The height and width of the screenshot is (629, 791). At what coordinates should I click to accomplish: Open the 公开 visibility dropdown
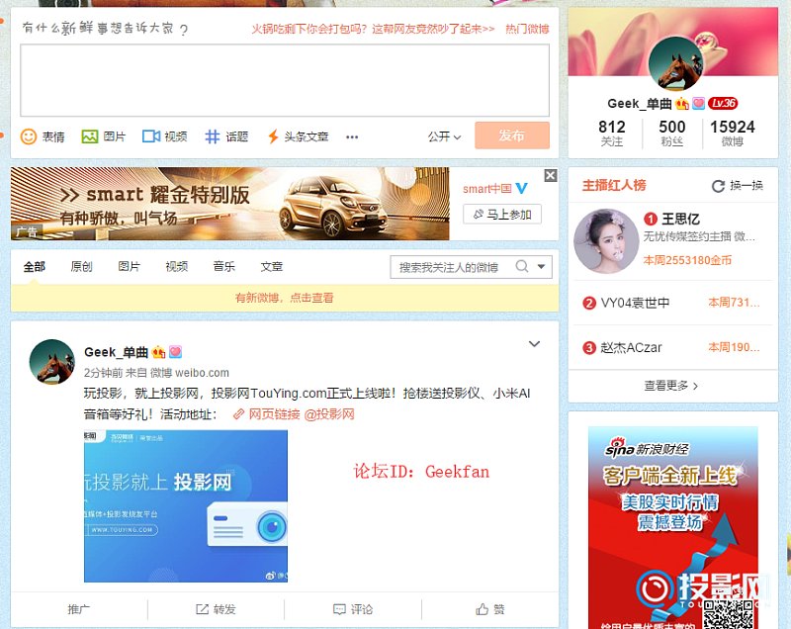pyautogui.click(x=444, y=136)
